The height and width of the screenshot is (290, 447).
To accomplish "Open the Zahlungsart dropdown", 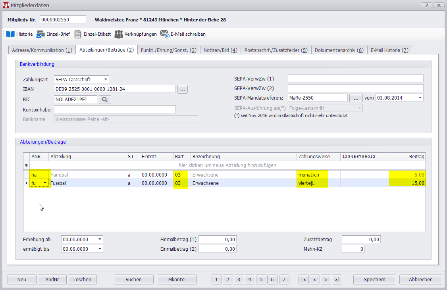I will pyautogui.click(x=105, y=79).
